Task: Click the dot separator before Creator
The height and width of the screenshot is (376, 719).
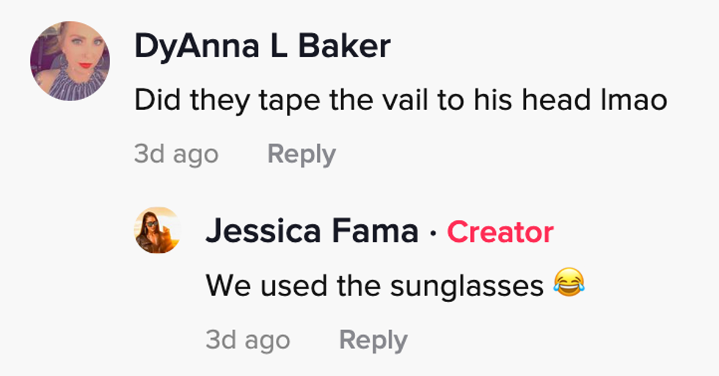Action: tap(433, 232)
